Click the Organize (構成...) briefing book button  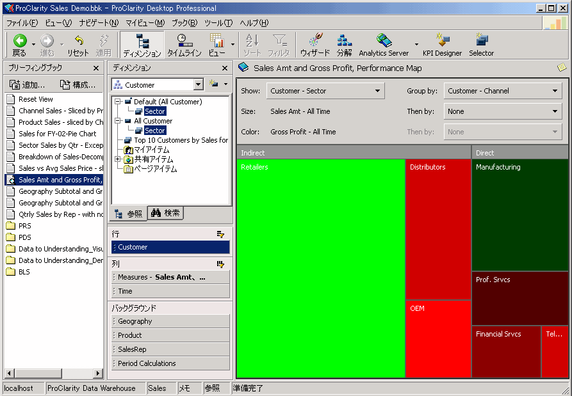click(x=78, y=85)
